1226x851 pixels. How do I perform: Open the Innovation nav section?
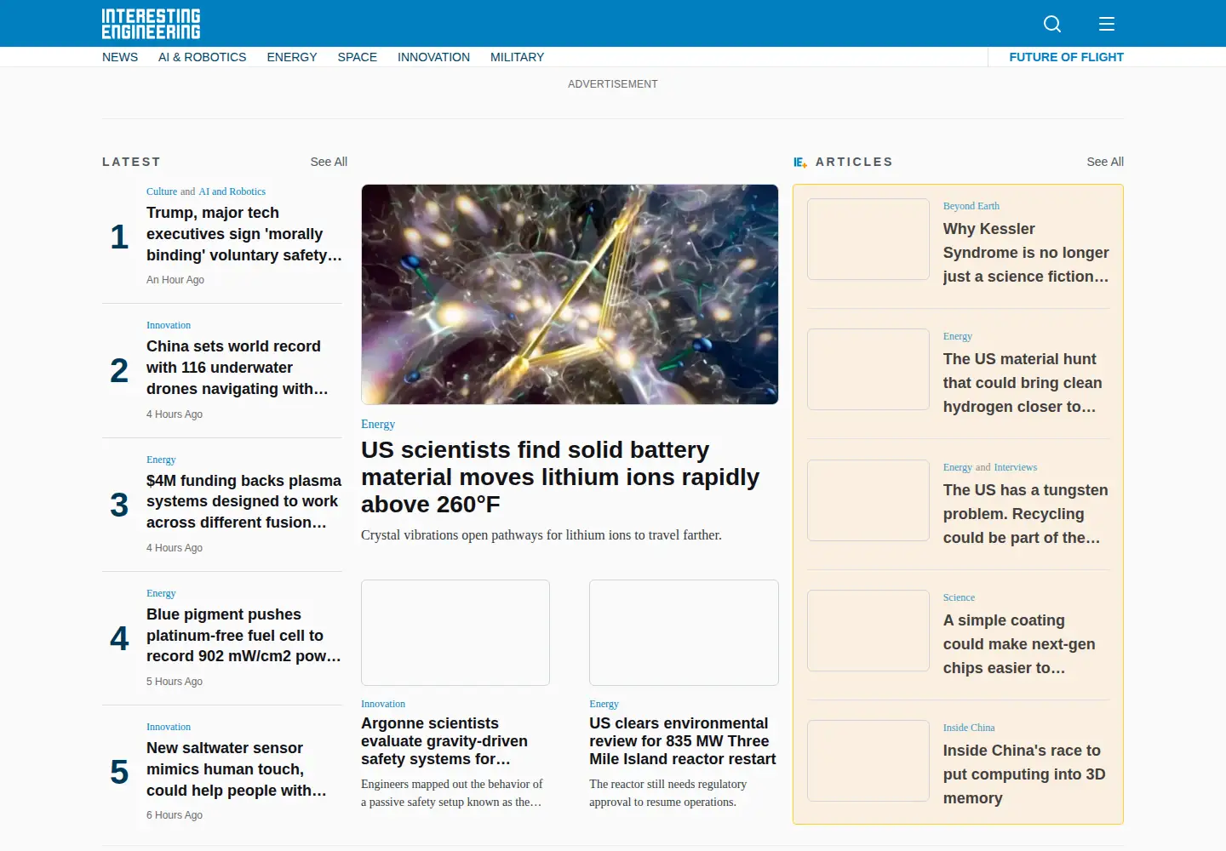pos(433,57)
